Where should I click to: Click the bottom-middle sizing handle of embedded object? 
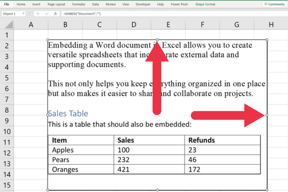pyautogui.click(x=157, y=190)
